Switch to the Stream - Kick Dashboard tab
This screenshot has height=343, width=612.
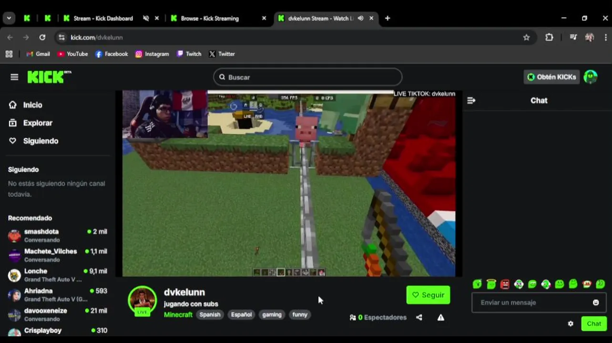103,18
